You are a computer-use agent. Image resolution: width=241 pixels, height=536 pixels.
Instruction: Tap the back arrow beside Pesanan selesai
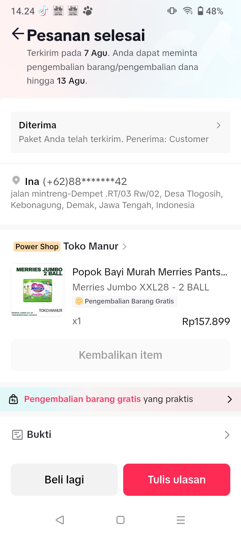18,34
